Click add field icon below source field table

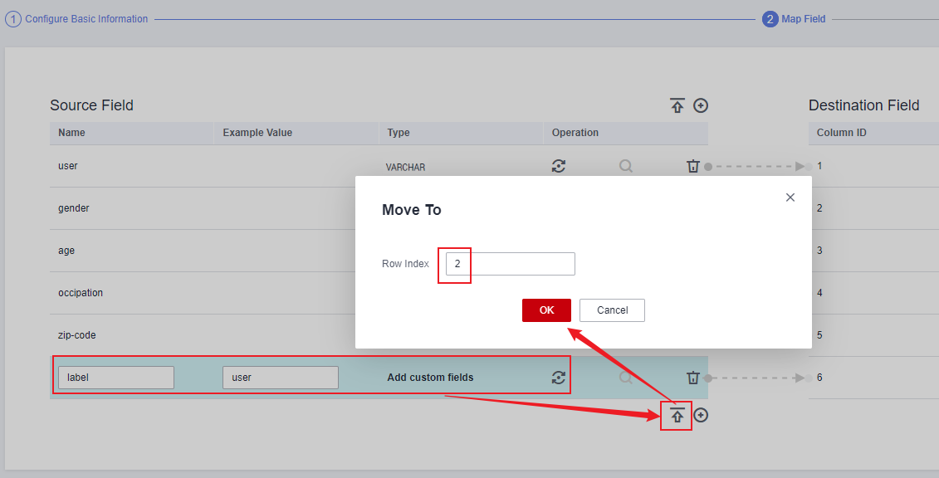(x=701, y=415)
